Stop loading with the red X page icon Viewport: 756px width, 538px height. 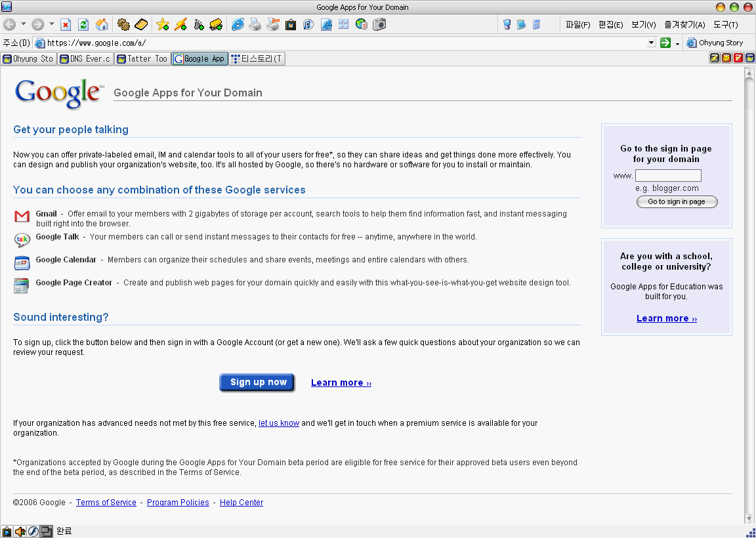coord(66,24)
